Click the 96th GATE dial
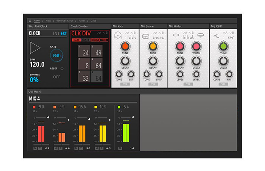This screenshot has height=171, width=265. (56, 55)
